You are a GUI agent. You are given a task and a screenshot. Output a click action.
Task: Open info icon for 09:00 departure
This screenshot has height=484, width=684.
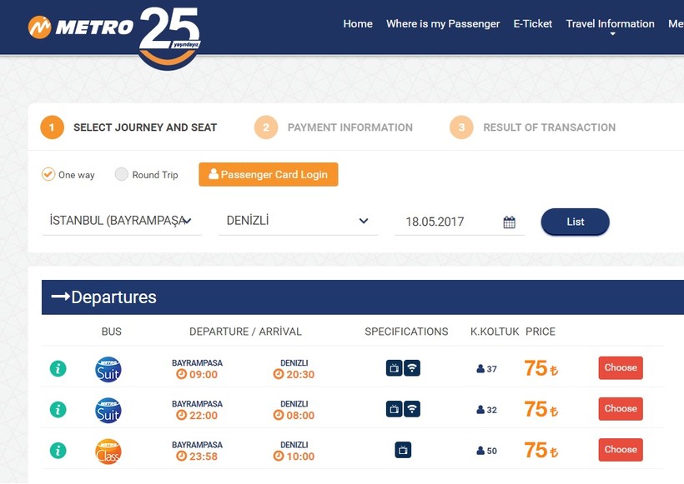coord(58,368)
